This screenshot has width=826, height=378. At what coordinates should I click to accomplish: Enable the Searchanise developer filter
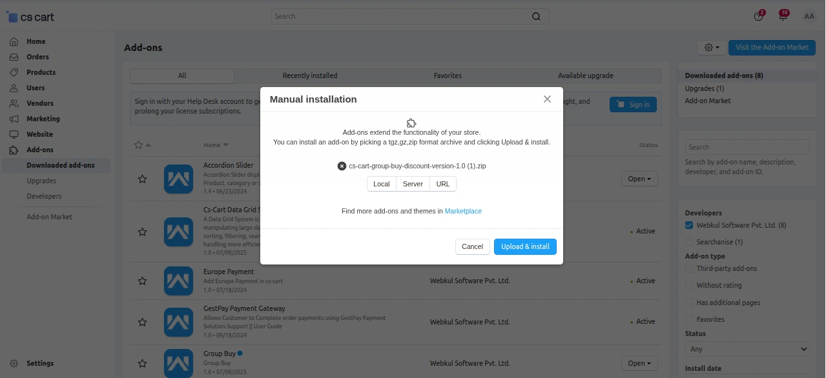pos(687,242)
